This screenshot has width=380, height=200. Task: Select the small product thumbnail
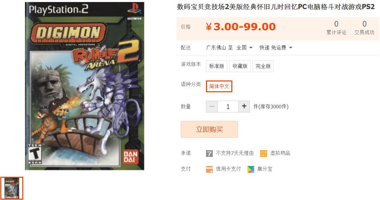[x=11, y=188]
